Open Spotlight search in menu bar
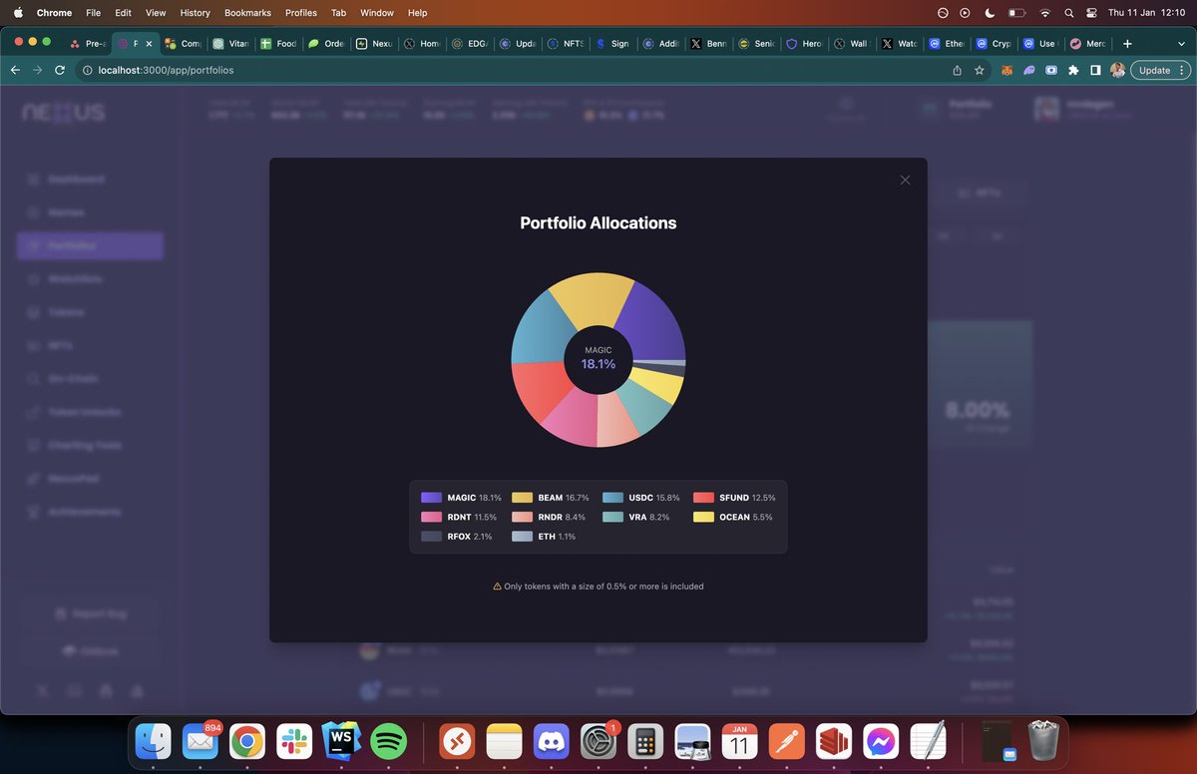Viewport: 1197px width, 774px height. click(x=1068, y=13)
